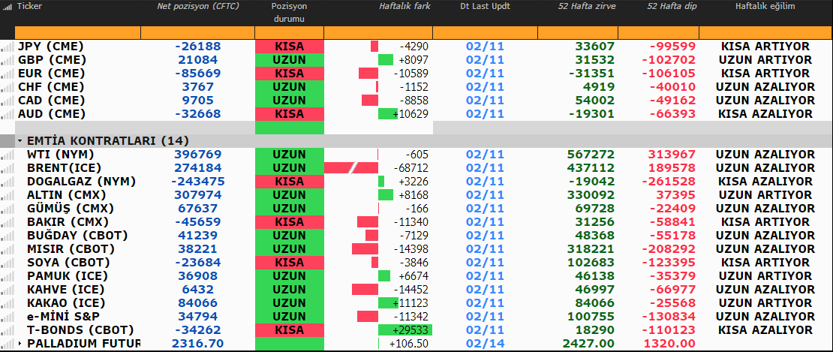The width and height of the screenshot is (833, 352).
Task: Collapse the EMTİA KONTRATLARI (14) group
Action: tap(19, 141)
